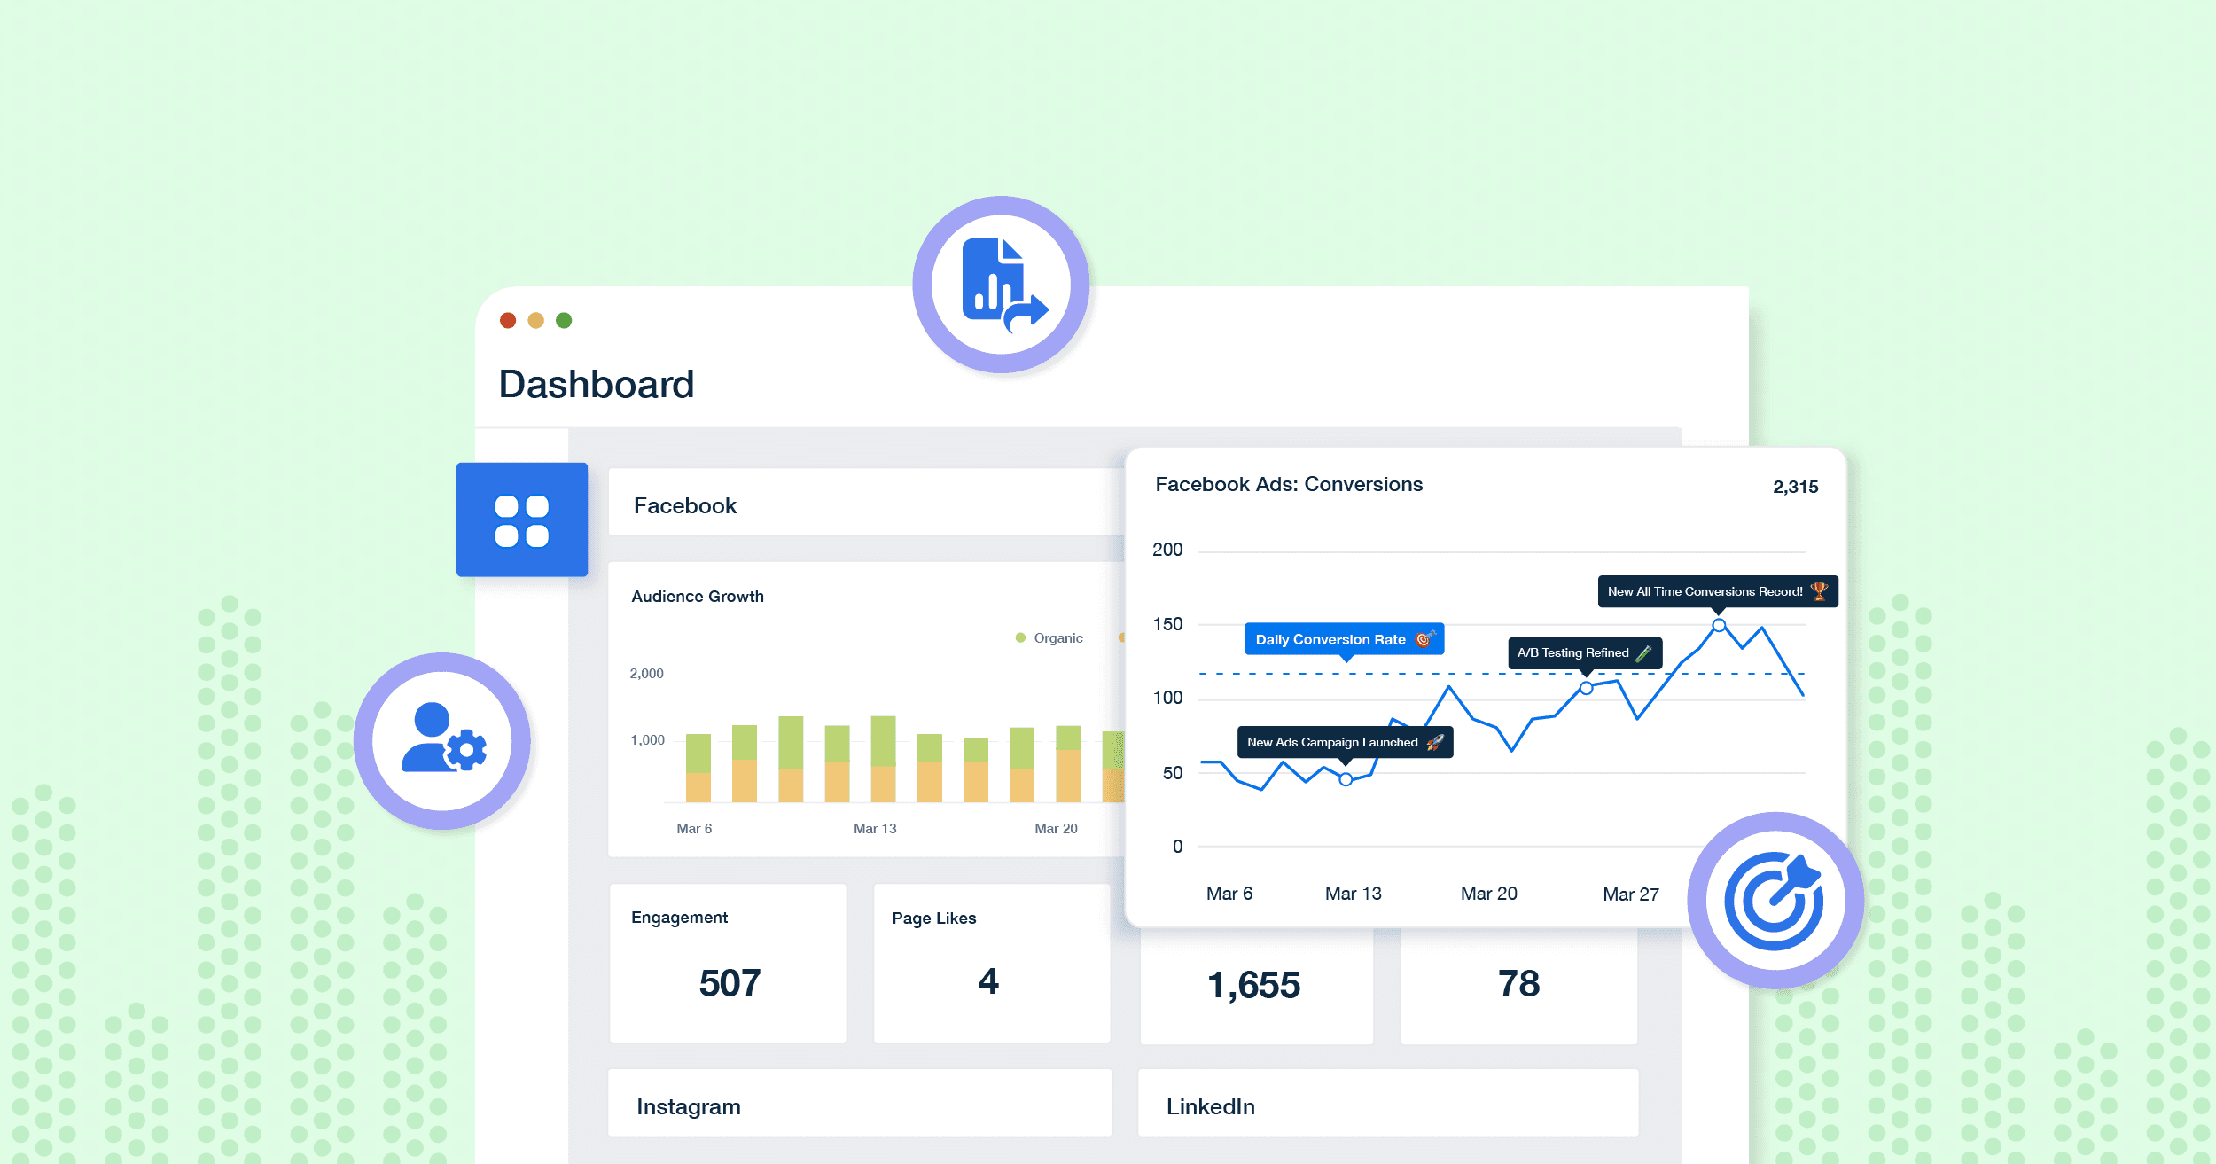Select the blue apps grid icon
Image resolution: width=2216 pixels, height=1164 pixels.
521,520
